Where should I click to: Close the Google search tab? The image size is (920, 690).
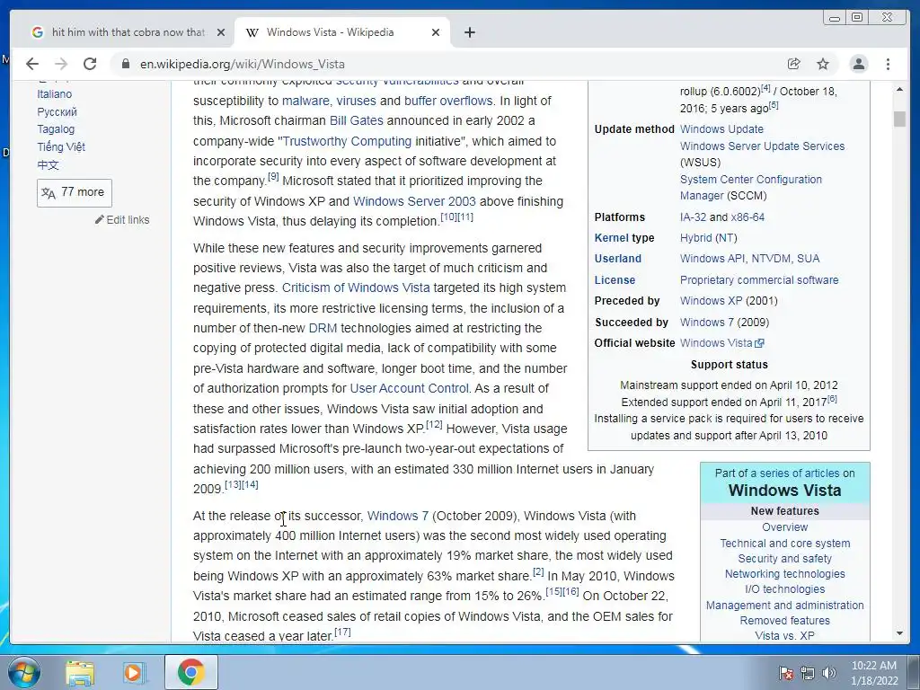221,32
